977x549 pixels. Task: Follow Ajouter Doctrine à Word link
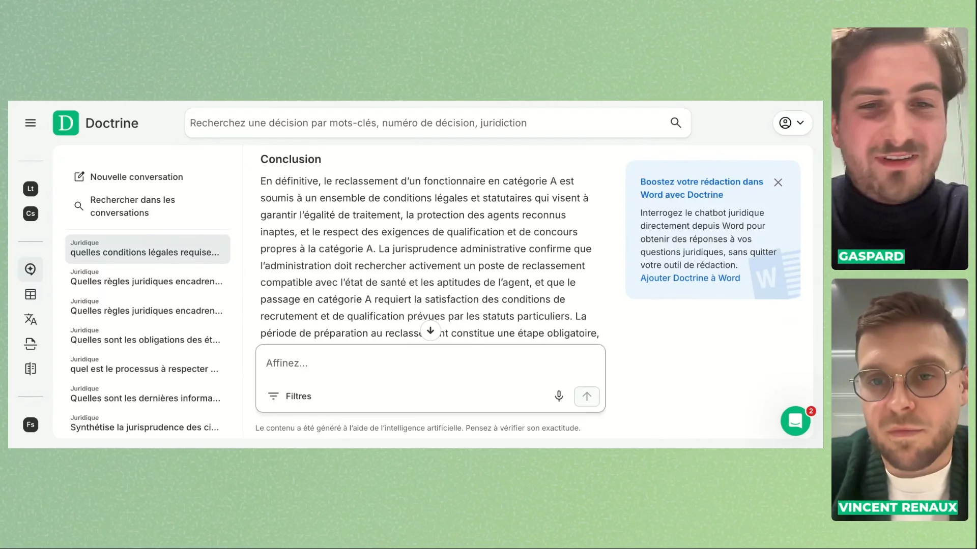click(690, 278)
